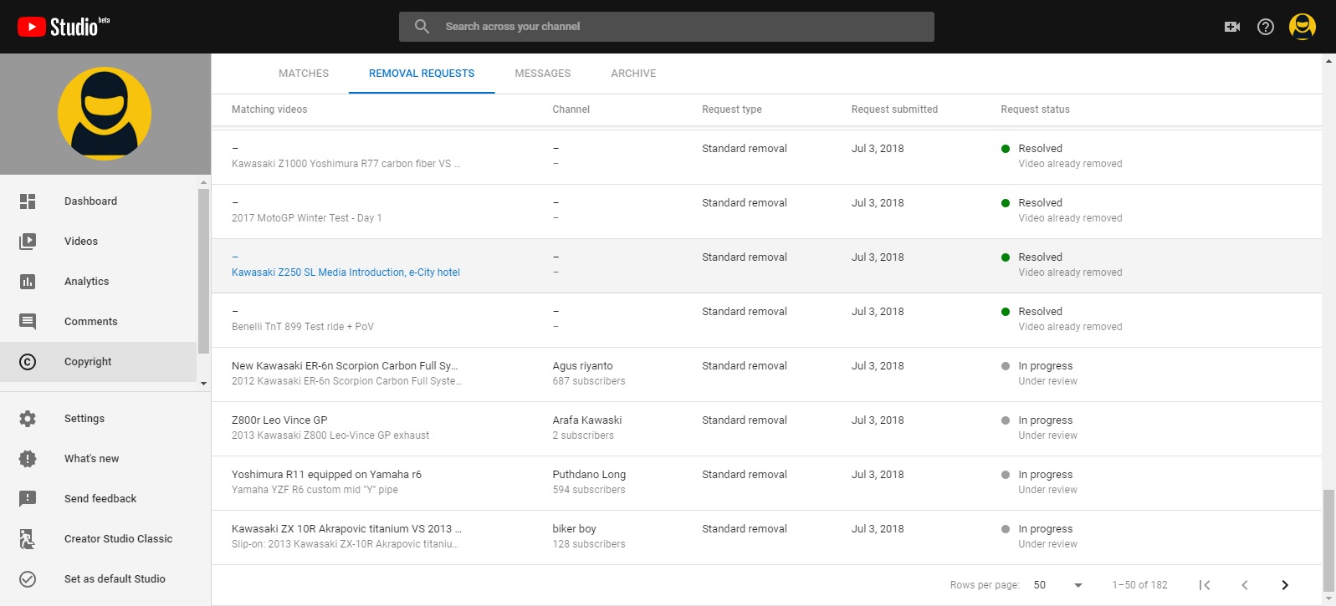Go to first page of results
This screenshot has height=606, width=1336.
[1205, 585]
